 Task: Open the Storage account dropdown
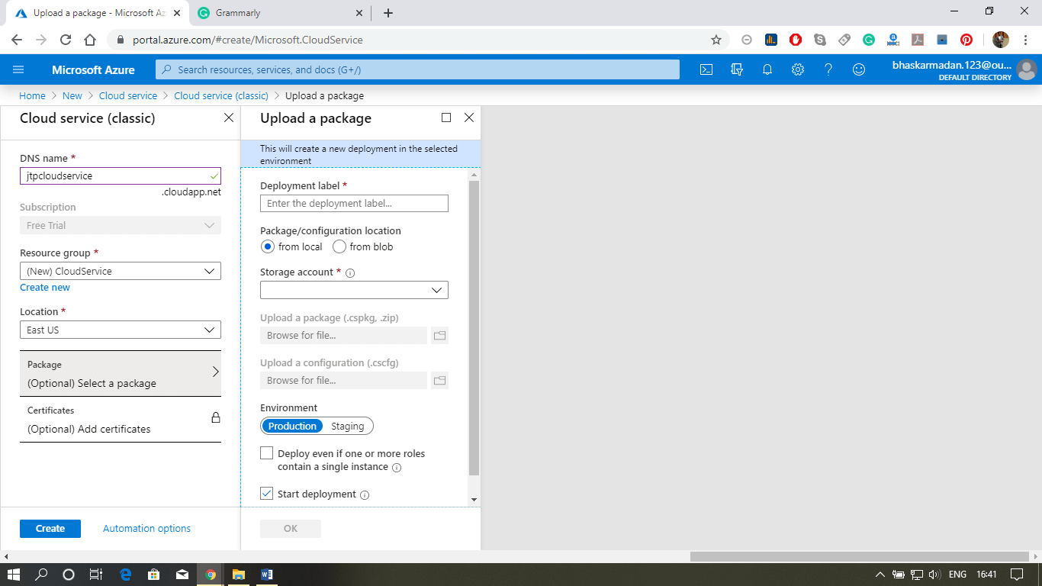point(354,290)
